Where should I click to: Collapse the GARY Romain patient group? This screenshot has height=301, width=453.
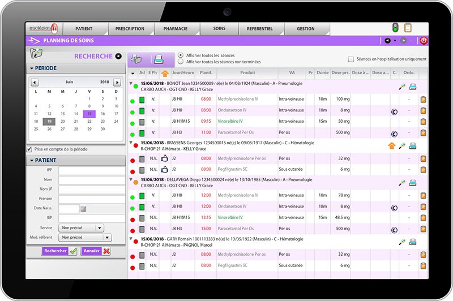131,239
